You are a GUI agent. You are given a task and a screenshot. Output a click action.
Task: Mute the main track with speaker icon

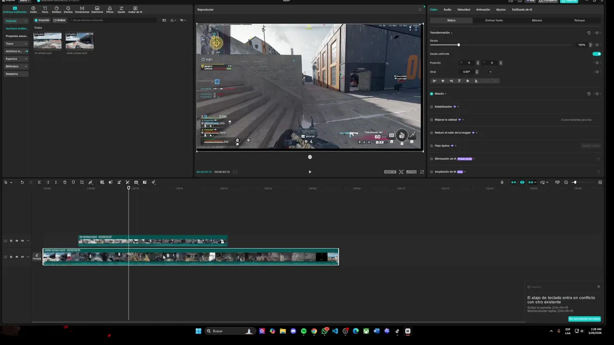22,257
